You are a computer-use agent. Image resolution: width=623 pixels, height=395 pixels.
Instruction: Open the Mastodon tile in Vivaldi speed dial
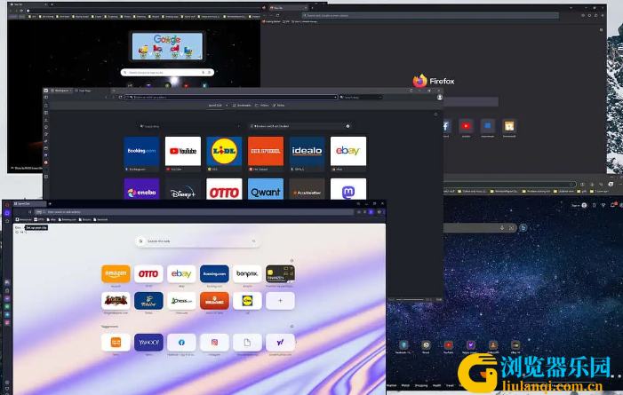[348, 189]
